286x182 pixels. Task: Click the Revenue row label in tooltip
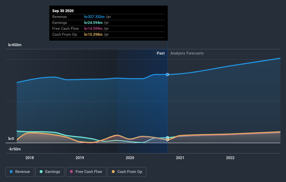coord(60,17)
